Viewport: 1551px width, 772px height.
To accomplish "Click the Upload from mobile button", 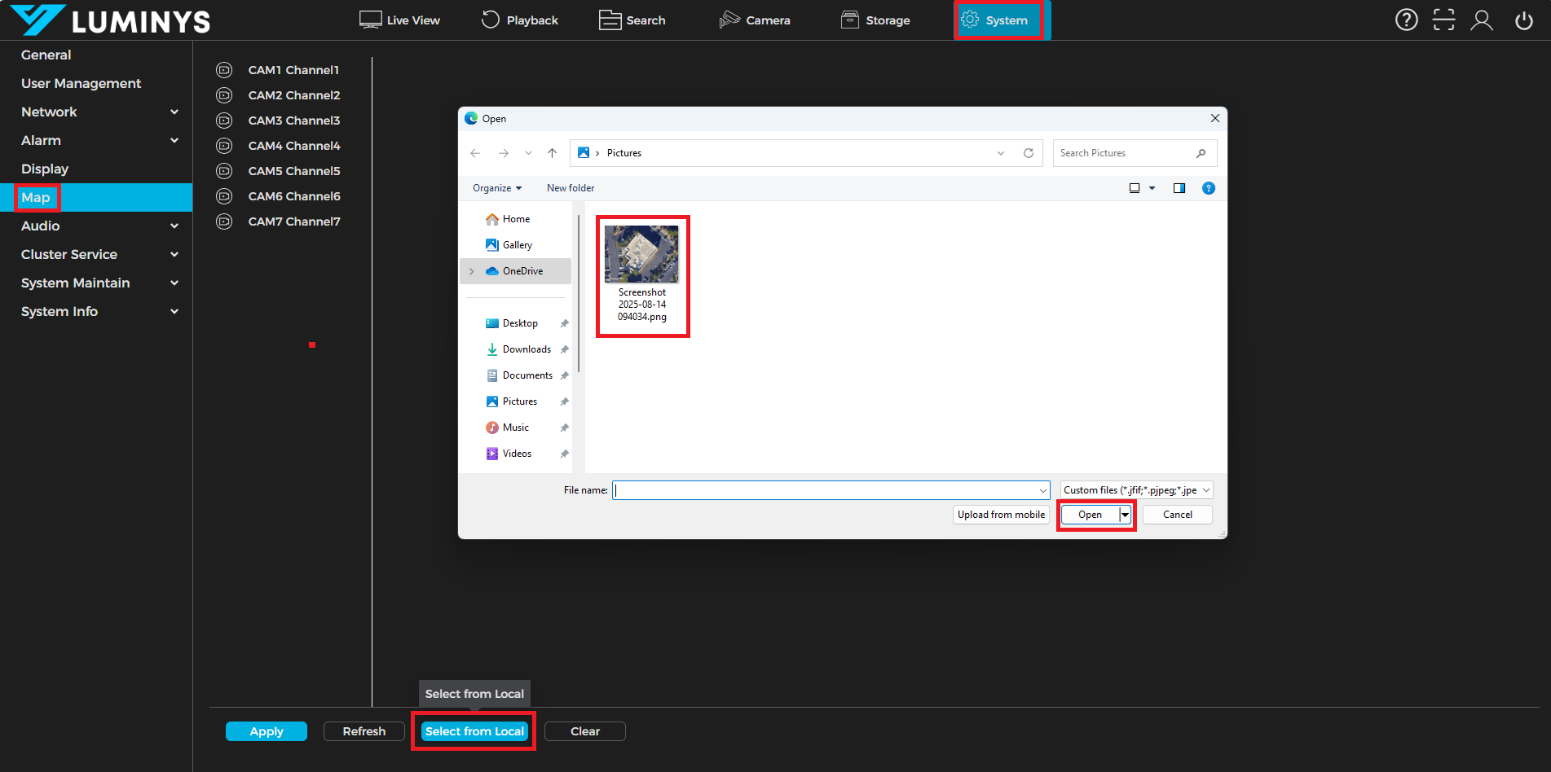I will (1001, 515).
